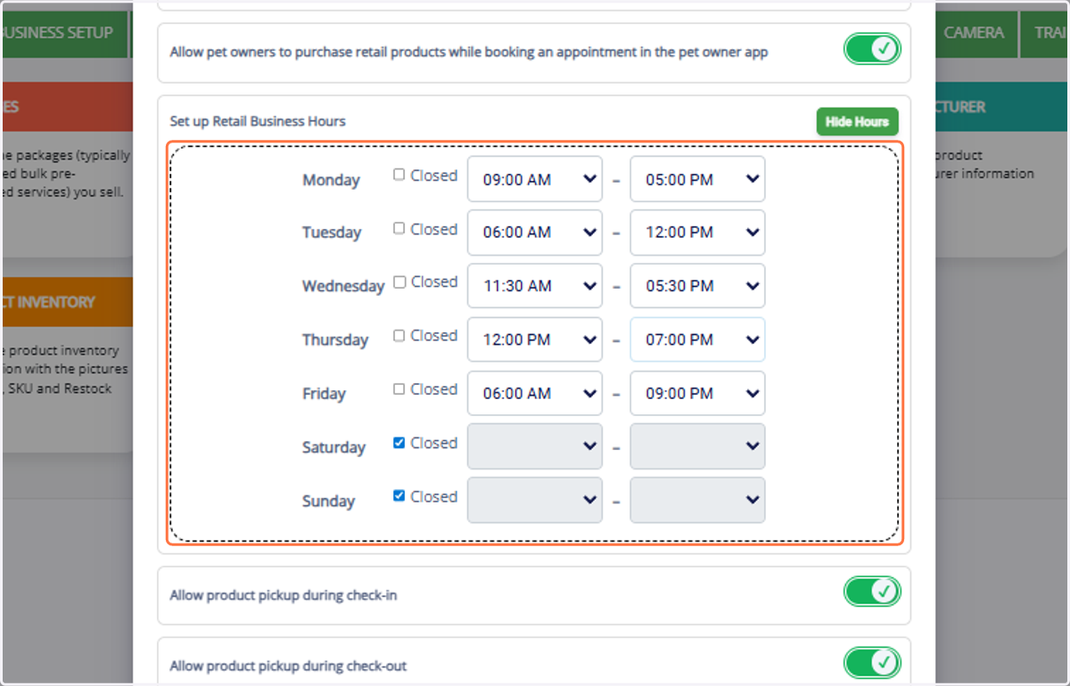Image resolution: width=1070 pixels, height=686 pixels.
Task: Open Wednesday opening time dropdown 11:30 AM
Action: (x=535, y=286)
